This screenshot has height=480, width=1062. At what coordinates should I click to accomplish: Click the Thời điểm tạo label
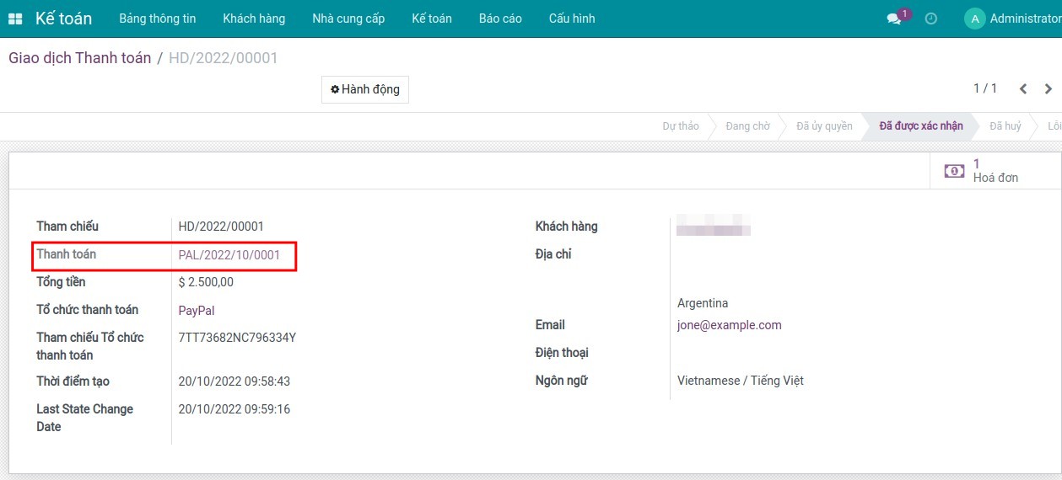pos(73,381)
